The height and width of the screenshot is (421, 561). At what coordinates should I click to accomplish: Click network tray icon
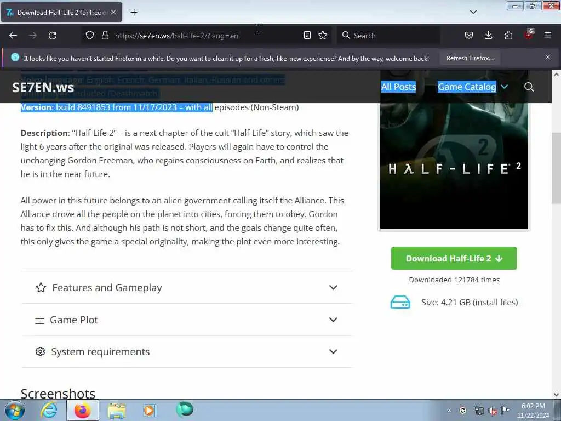coord(479,411)
